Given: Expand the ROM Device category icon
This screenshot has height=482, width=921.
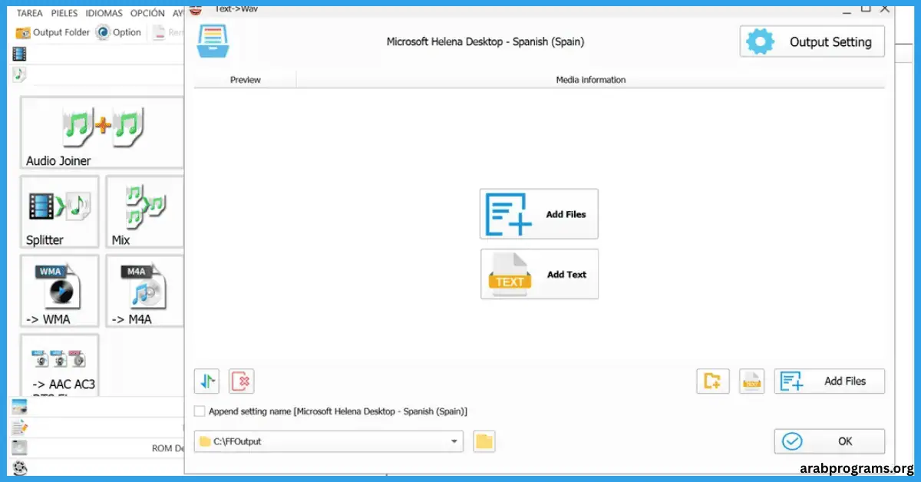Looking at the screenshot, I should [19, 447].
